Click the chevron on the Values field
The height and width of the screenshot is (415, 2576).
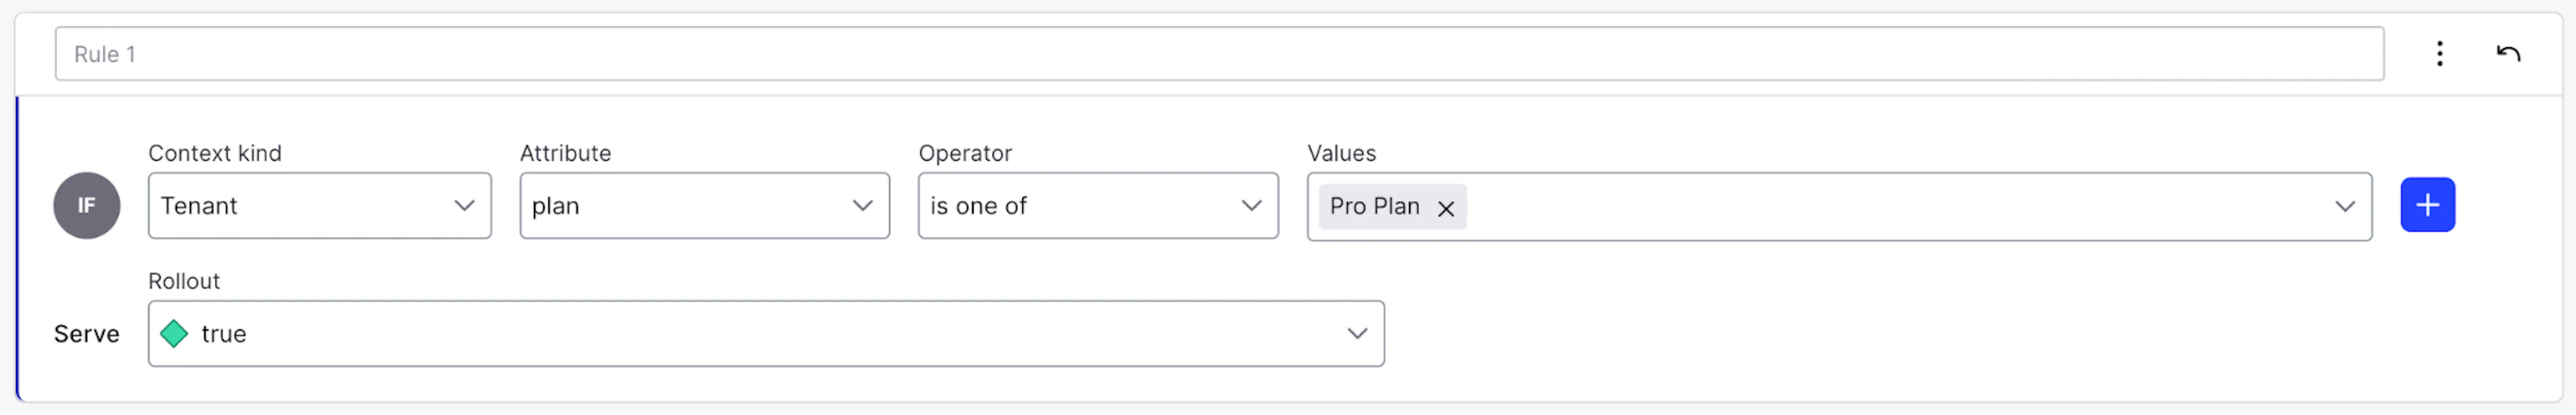[2345, 207]
